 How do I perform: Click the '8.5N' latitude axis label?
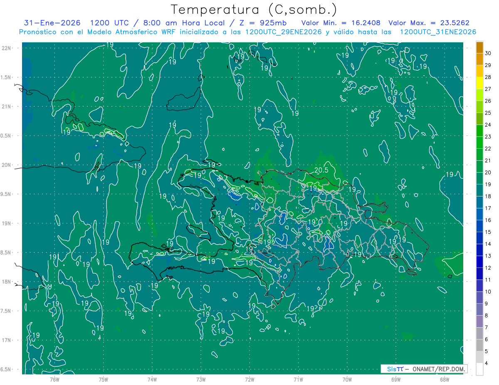[x=6, y=253]
